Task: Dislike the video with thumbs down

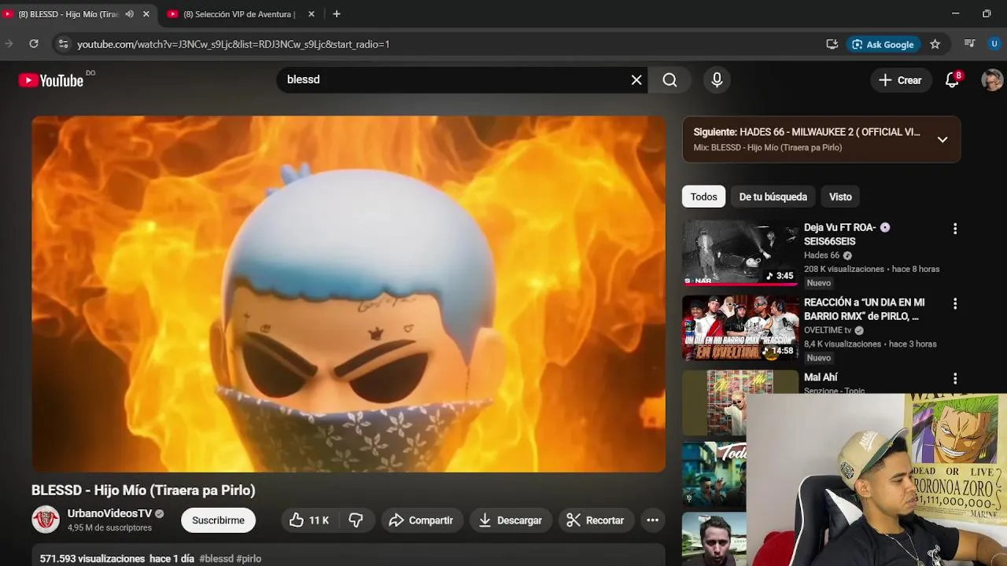Action: click(x=356, y=520)
